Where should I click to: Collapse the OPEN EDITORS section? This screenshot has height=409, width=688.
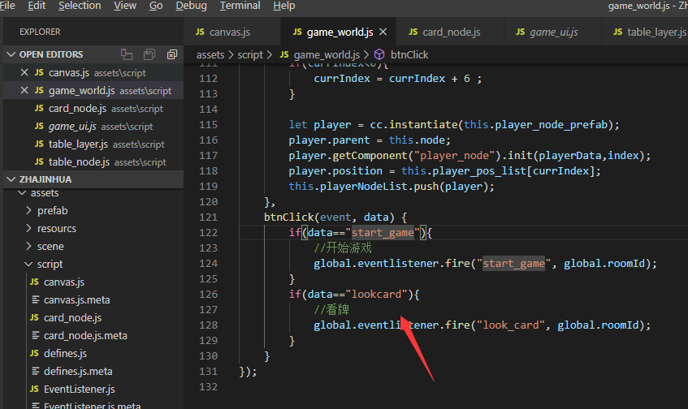(11, 54)
